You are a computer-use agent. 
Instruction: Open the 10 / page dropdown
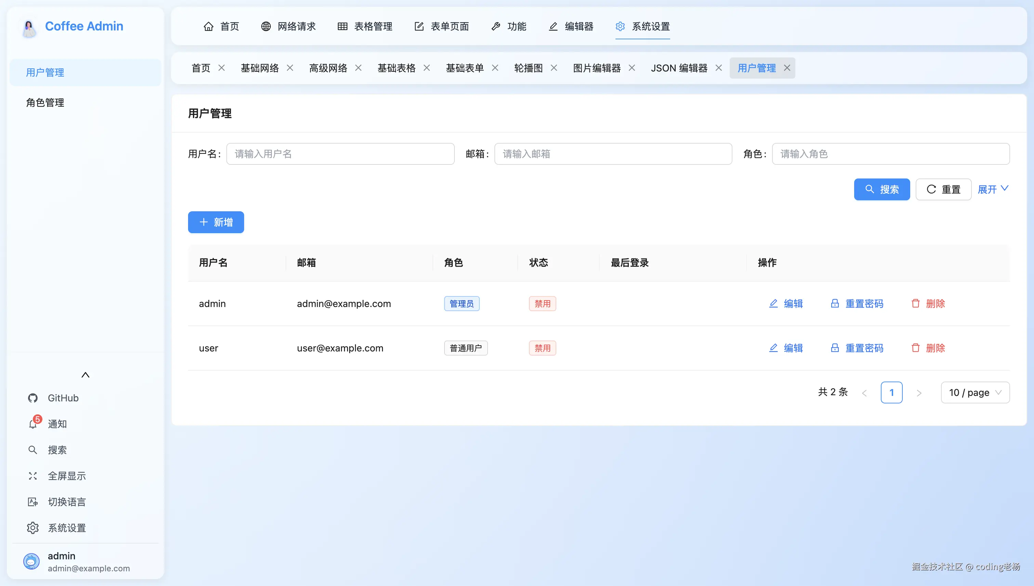click(x=975, y=392)
